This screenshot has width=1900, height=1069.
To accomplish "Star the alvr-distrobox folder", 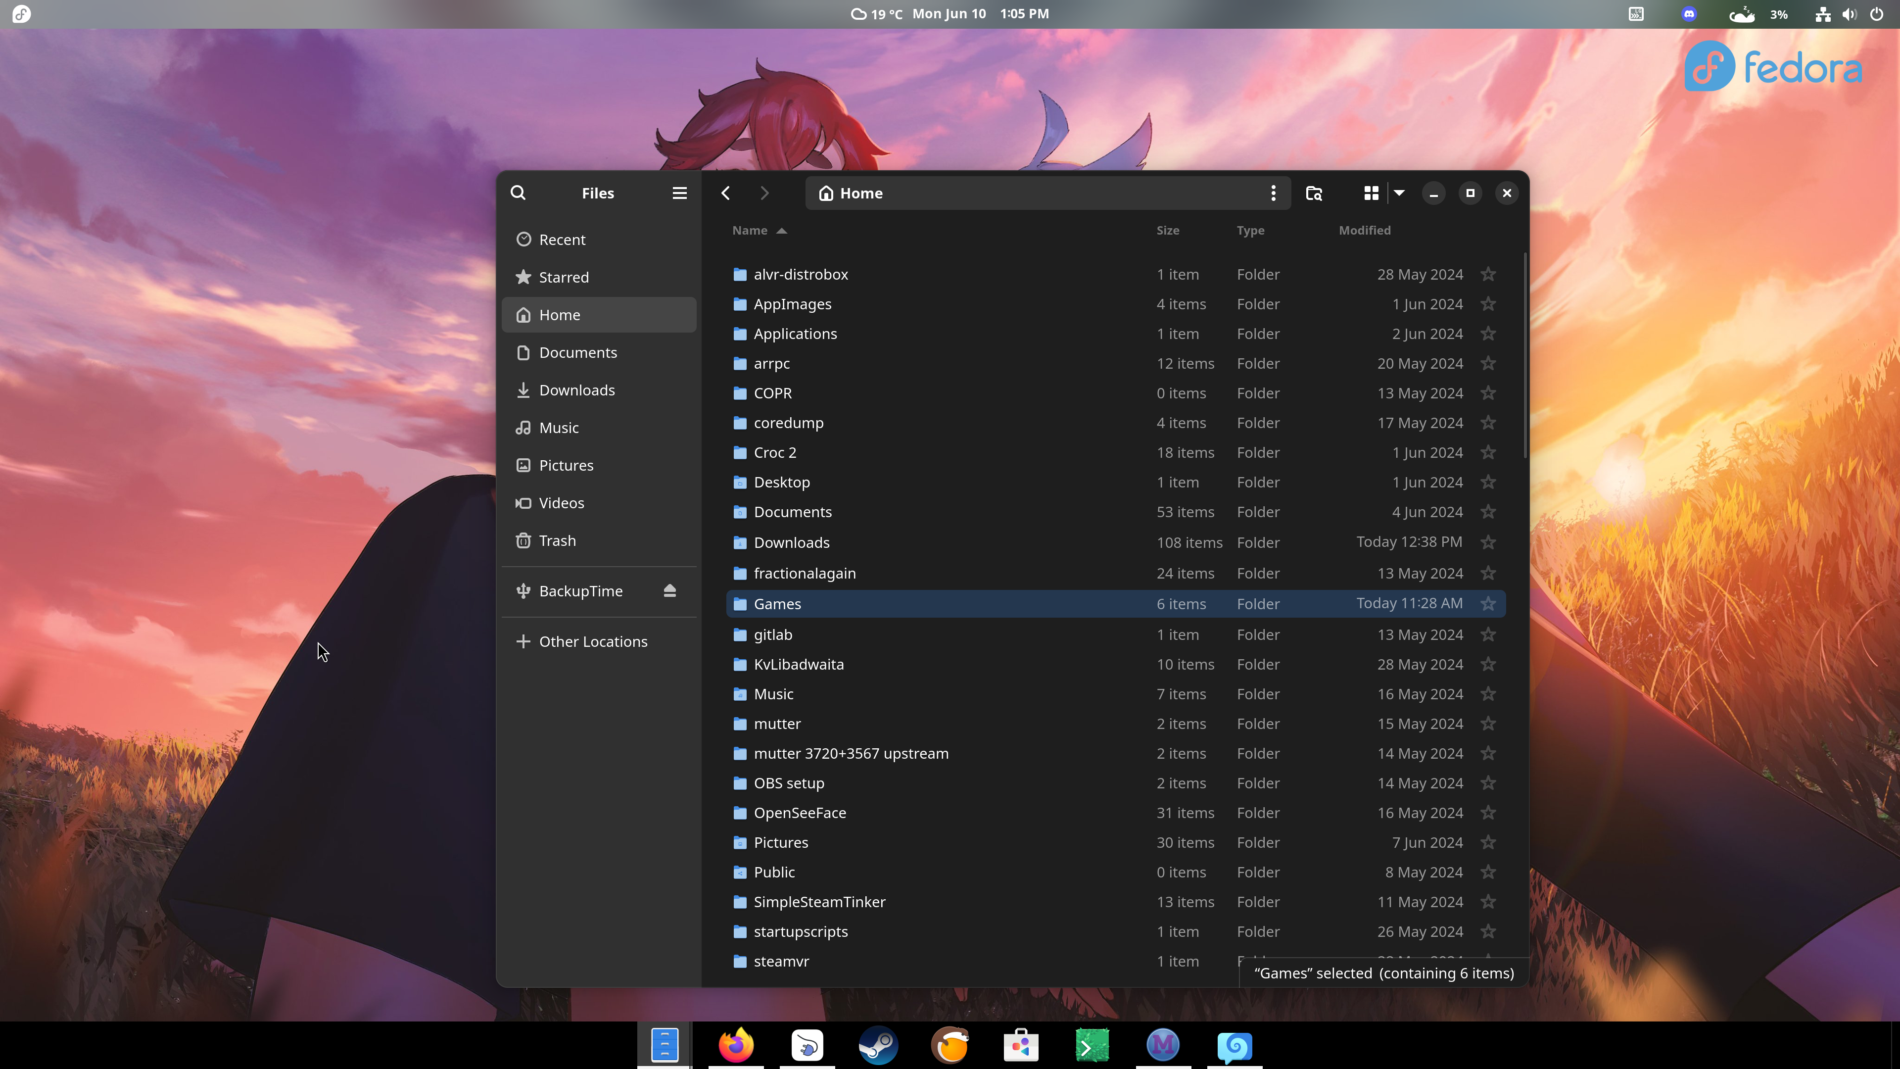I will (x=1488, y=275).
